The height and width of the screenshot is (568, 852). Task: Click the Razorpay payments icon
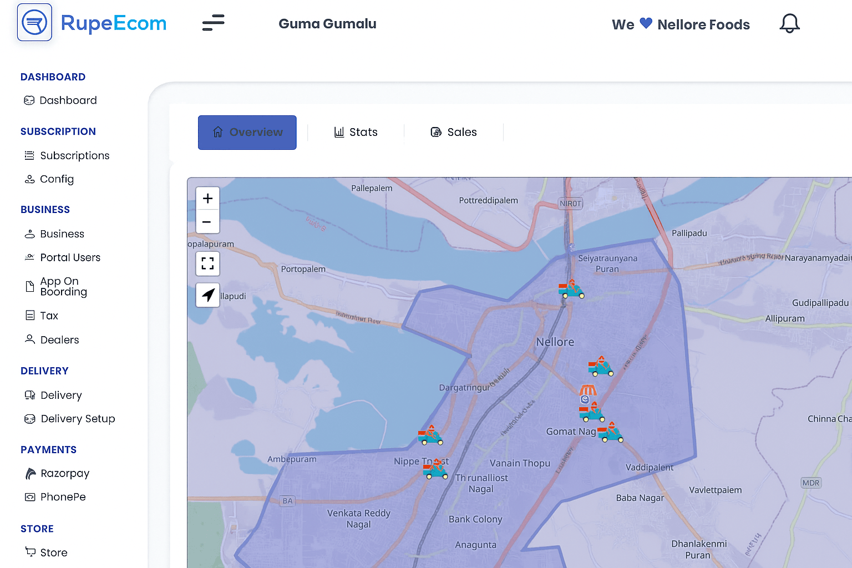click(x=29, y=473)
